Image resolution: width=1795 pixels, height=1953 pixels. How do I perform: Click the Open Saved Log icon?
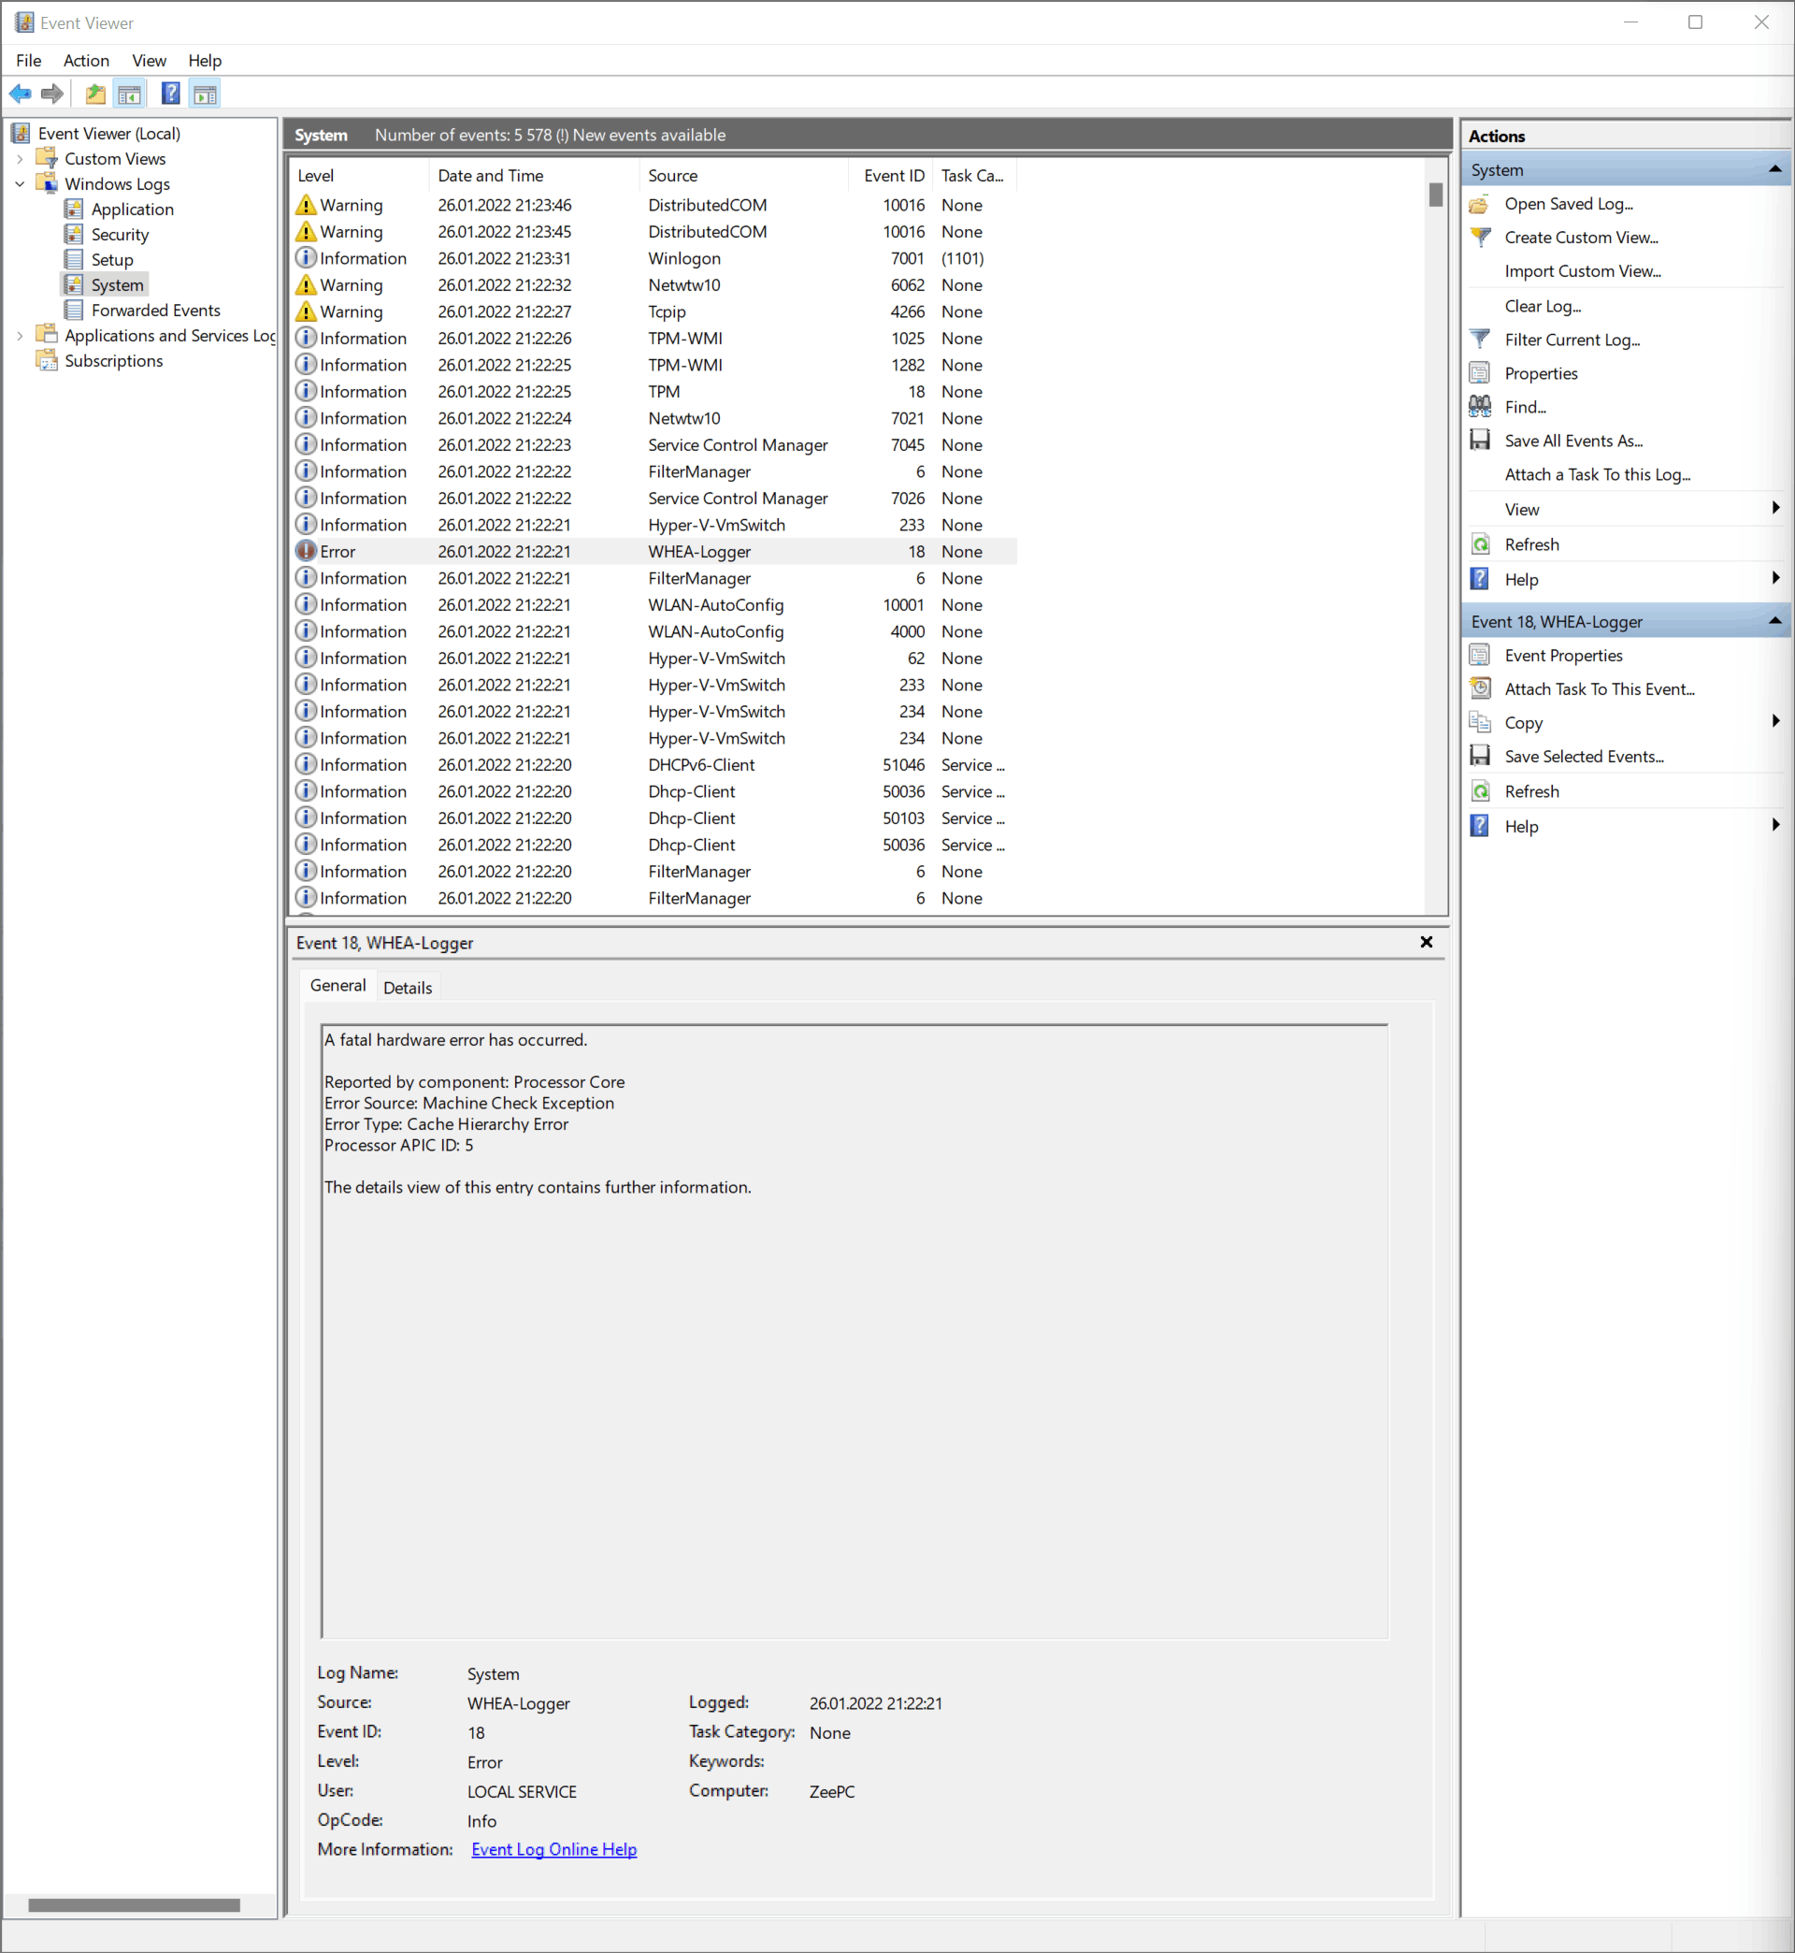click(x=1479, y=202)
